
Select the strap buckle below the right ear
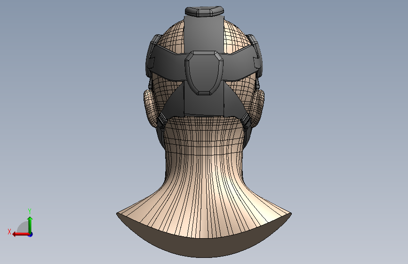tap(246, 120)
